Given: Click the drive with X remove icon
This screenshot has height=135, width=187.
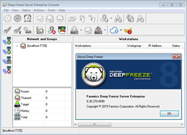Looking at the screenshot, I should pyautogui.click(x=28, y=30).
